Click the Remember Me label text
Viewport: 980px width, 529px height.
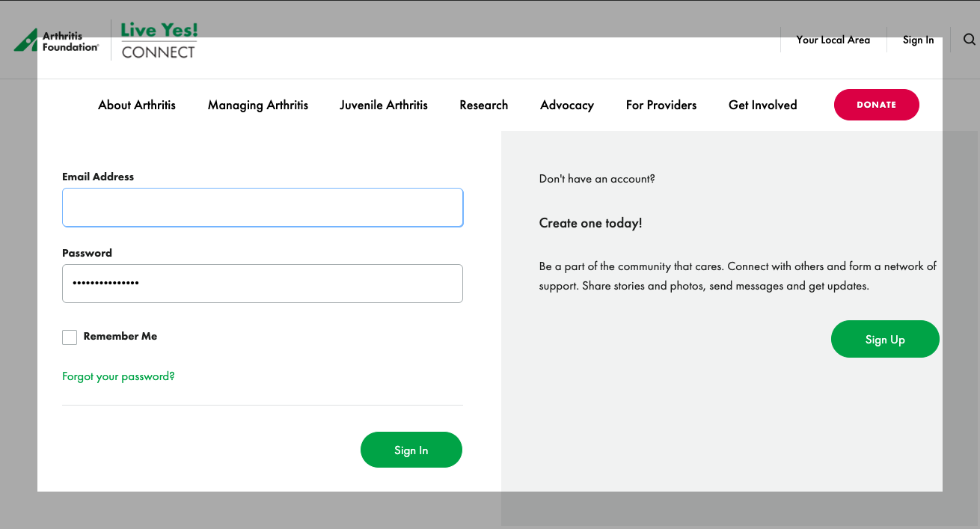120,337
